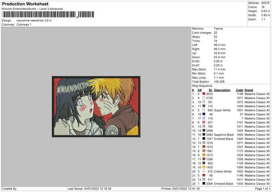Screen dimensions: 272x192
Task: Click the barcode under the worksheet title
Action: (48, 14)
